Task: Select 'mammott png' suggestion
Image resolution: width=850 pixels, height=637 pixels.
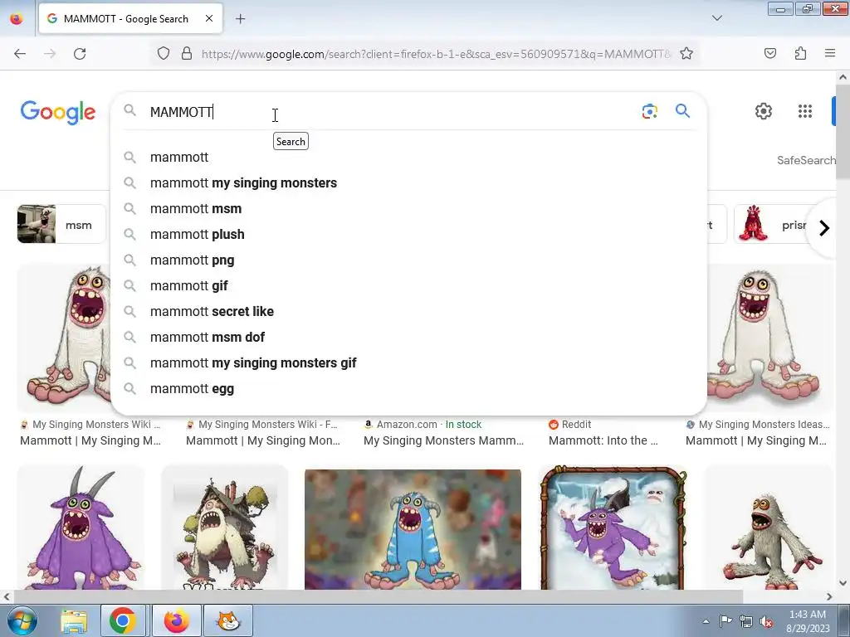Action: click(x=408, y=260)
